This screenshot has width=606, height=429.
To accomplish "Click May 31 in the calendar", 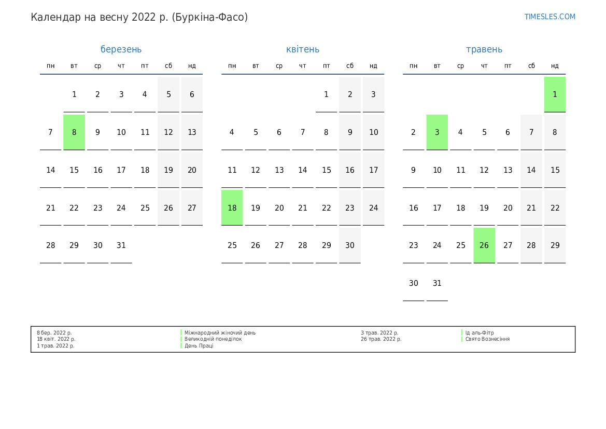I will [x=437, y=283].
